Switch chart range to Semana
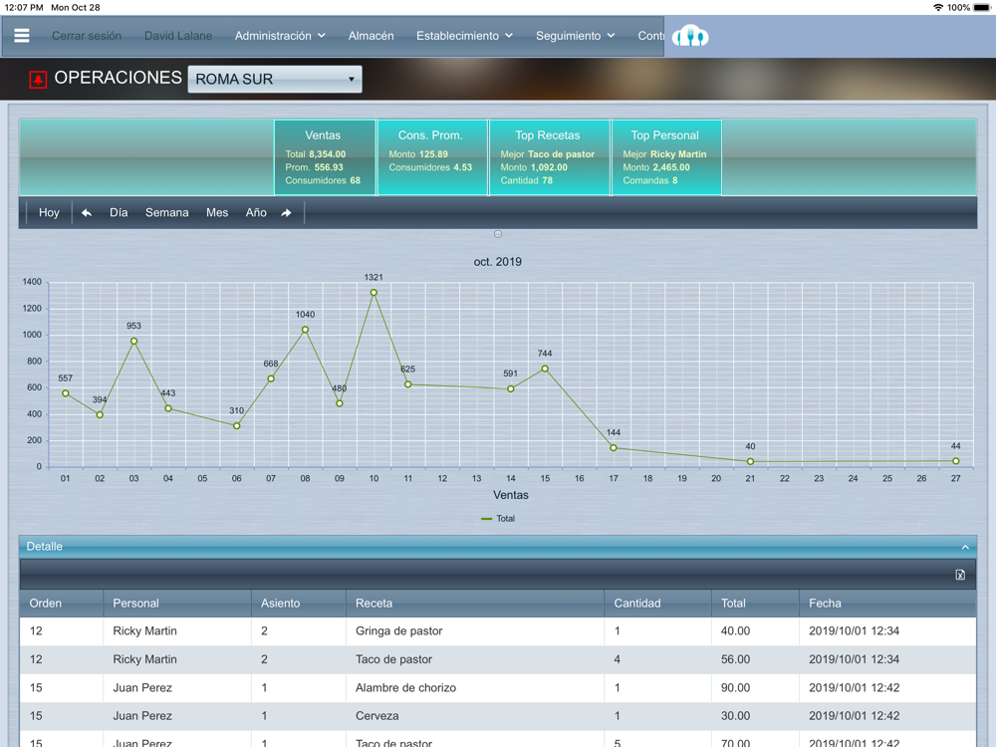This screenshot has height=747, width=996. pos(167,213)
